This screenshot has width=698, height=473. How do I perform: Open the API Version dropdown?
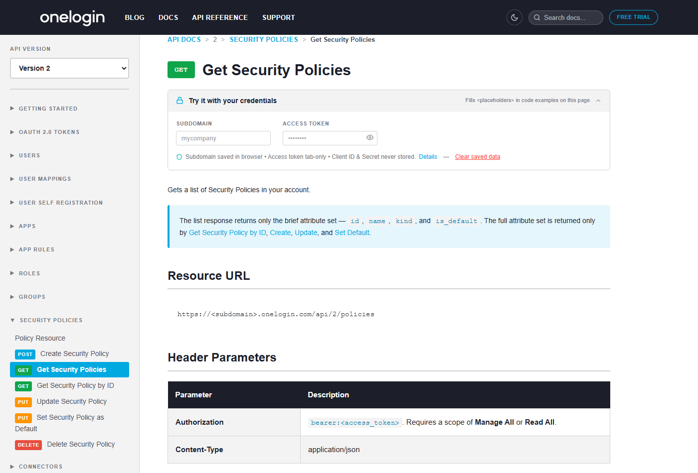tap(69, 68)
